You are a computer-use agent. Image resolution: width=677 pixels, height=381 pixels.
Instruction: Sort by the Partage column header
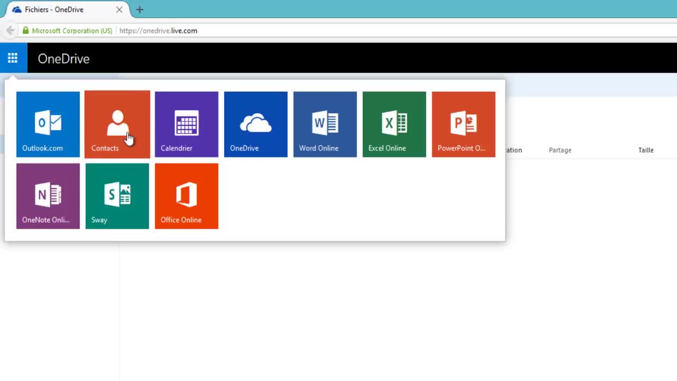(560, 150)
